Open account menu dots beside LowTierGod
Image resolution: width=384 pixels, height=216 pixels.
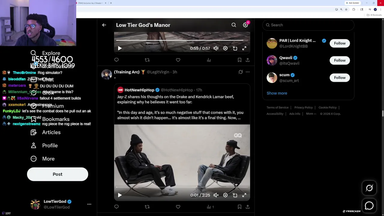point(89,204)
